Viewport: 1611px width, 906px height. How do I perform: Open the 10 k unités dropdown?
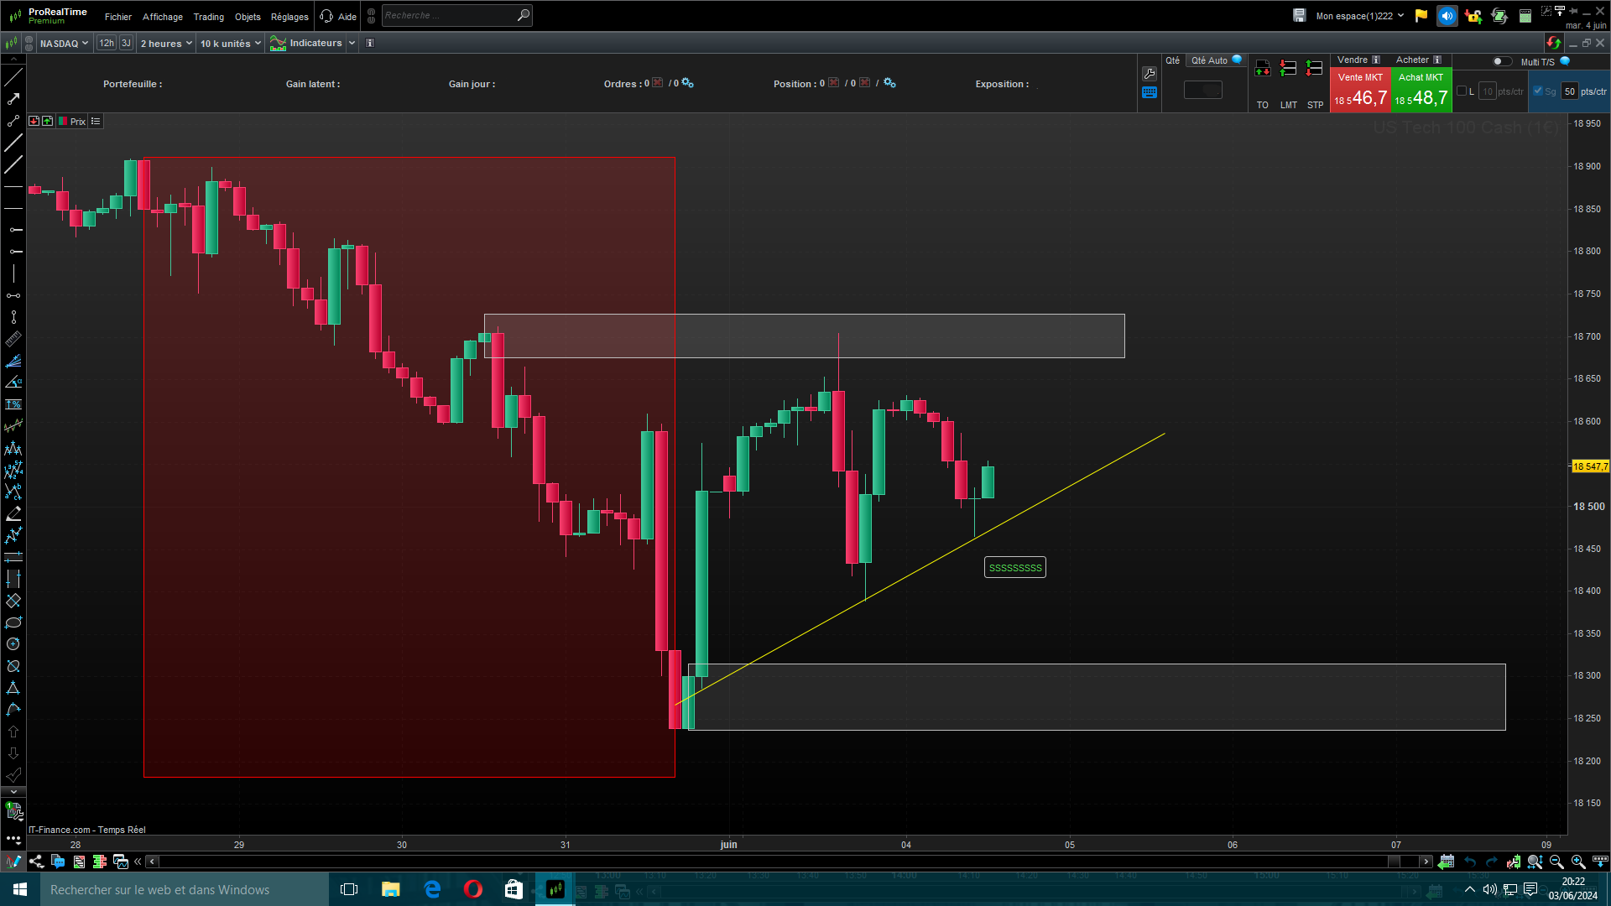(x=231, y=44)
